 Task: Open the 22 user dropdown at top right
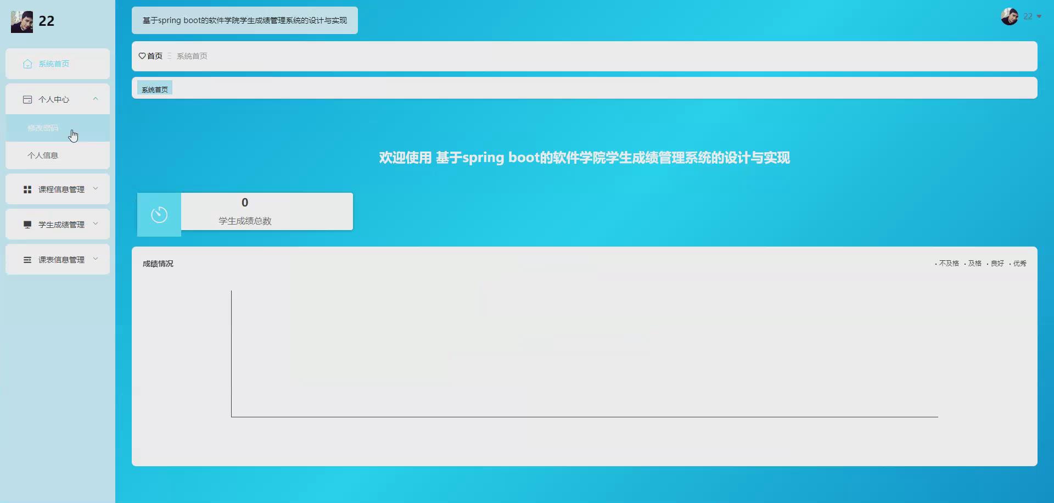coord(1028,16)
